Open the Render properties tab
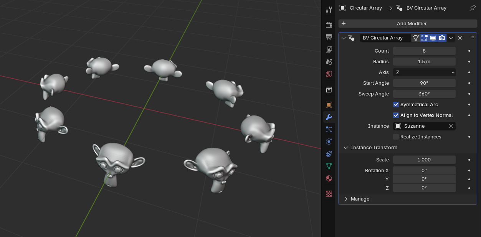481x237 pixels. coord(329,25)
